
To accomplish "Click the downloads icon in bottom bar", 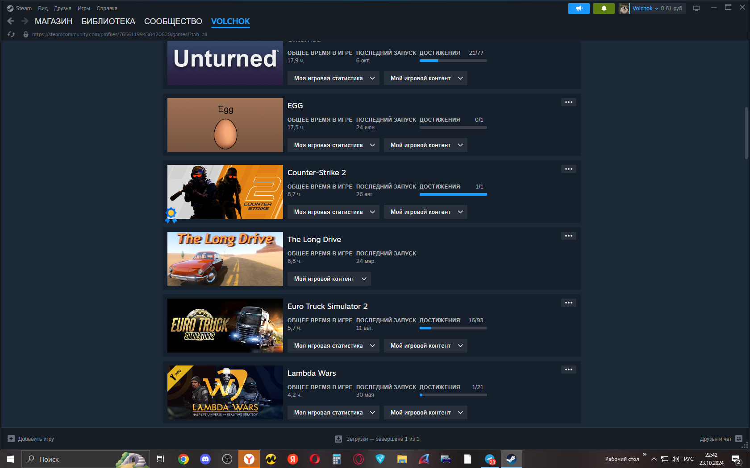I will [338, 439].
